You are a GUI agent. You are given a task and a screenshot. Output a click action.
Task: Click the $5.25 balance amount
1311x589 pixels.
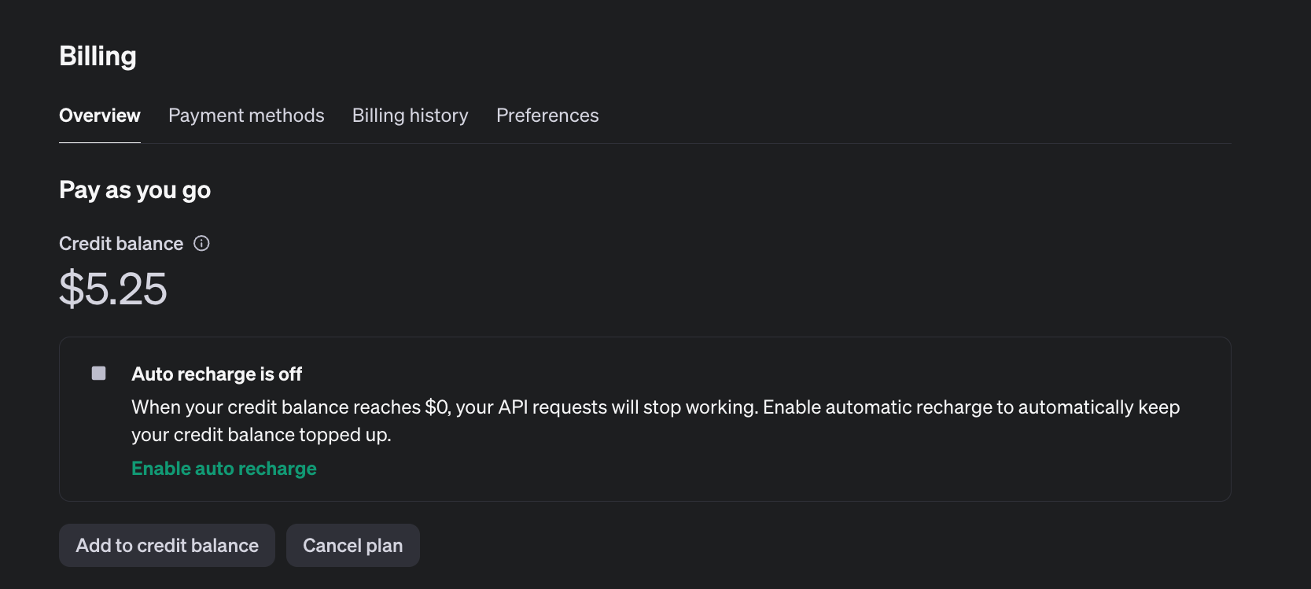[x=113, y=289]
